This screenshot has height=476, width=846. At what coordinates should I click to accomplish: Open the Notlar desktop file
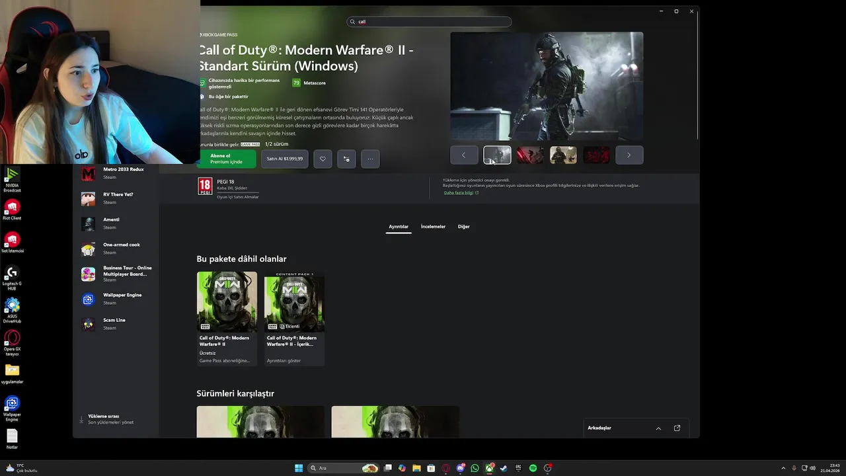click(x=12, y=439)
